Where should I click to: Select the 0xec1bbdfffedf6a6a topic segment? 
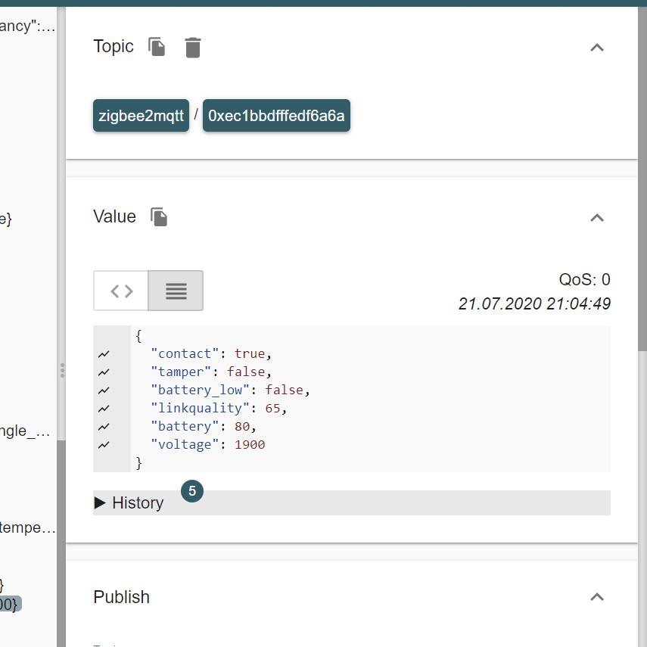tap(276, 116)
